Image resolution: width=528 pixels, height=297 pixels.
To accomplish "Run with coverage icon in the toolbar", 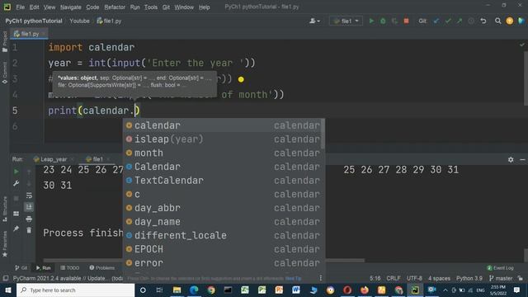I will coord(394,21).
